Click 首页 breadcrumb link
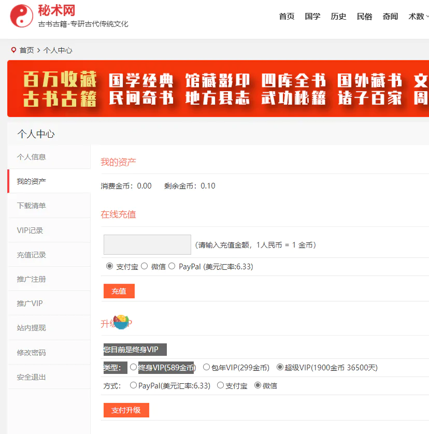The height and width of the screenshot is (434, 429). (26, 50)
